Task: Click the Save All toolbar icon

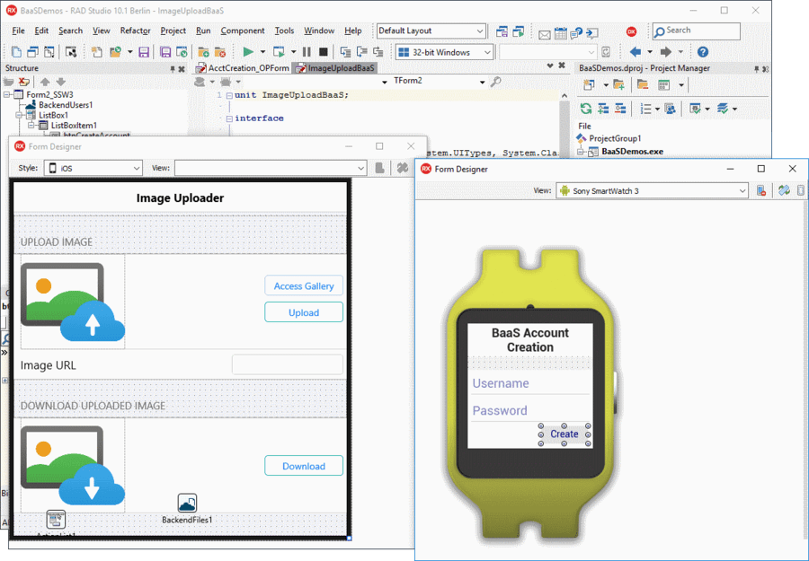Action: (x=165, y=52)
